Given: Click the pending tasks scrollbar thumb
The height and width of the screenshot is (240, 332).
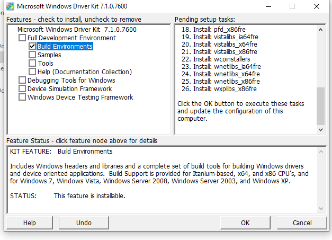Looking at the screenshot, I should point(320,106).
